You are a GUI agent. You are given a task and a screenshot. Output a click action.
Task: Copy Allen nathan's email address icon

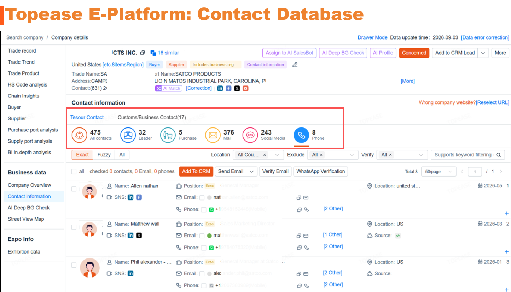click(299, 198)
